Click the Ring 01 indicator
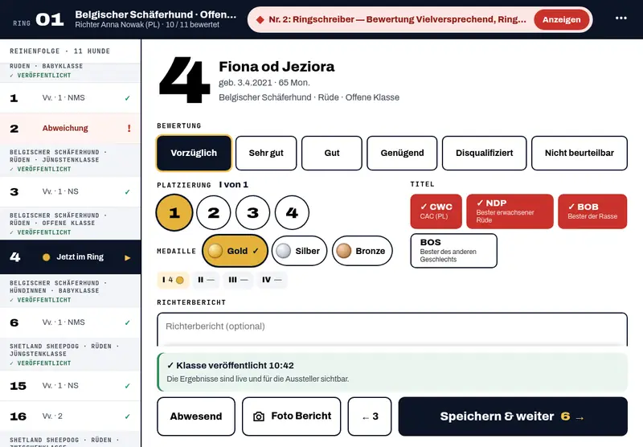Image resolution: width=643 pixels, height=447 pixels. pyautogui.click(x=39, y=19)
